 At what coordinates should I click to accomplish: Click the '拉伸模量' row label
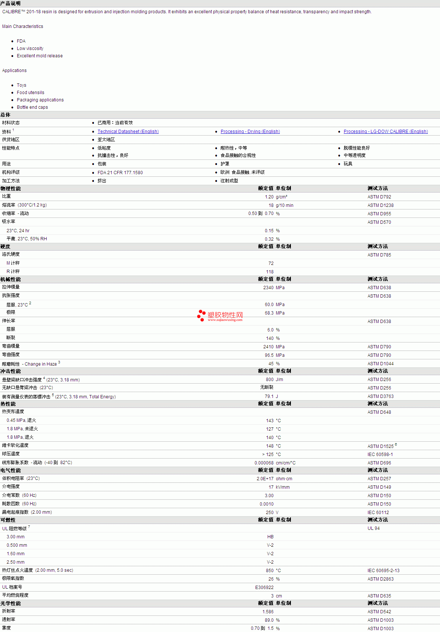(11, 287)
